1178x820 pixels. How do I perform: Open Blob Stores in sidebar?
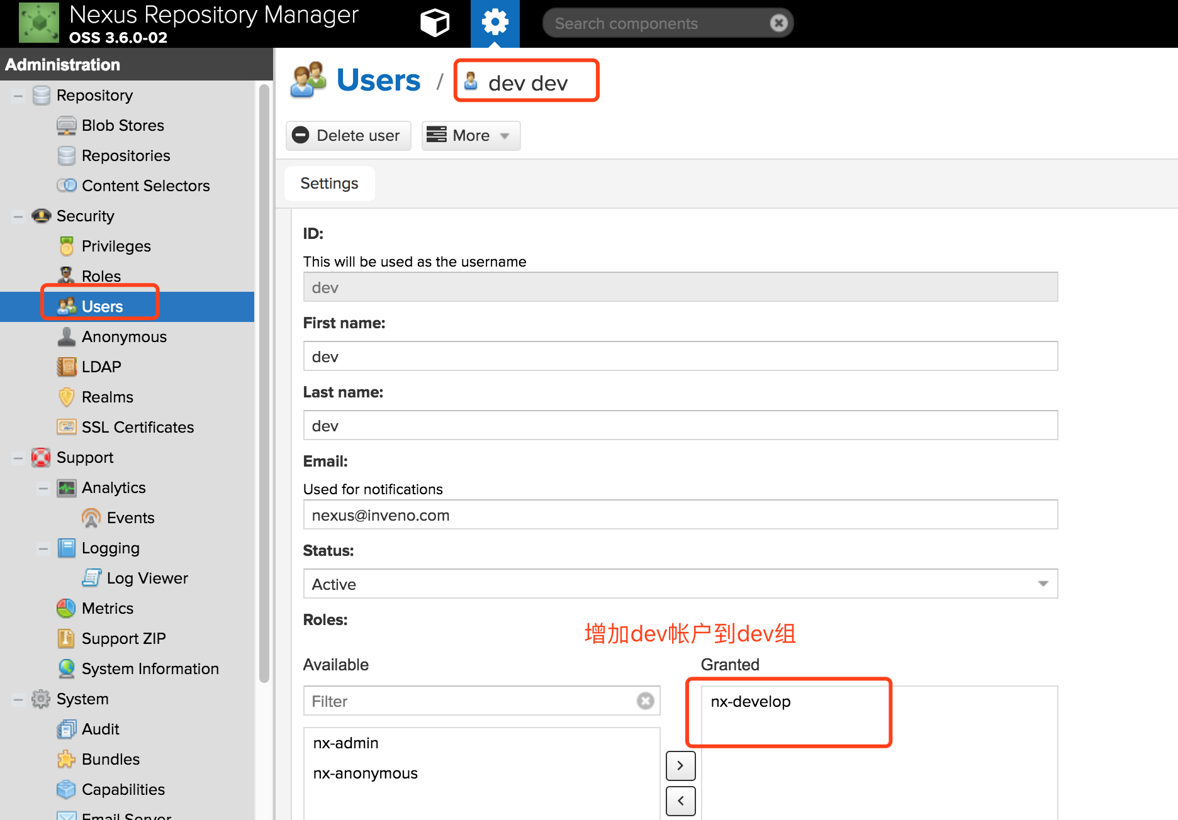click(123, 125)
